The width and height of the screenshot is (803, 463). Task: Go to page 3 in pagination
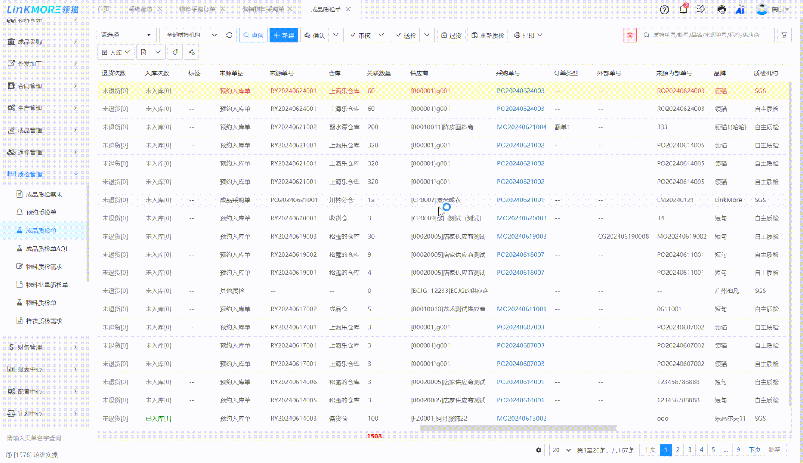689,450
